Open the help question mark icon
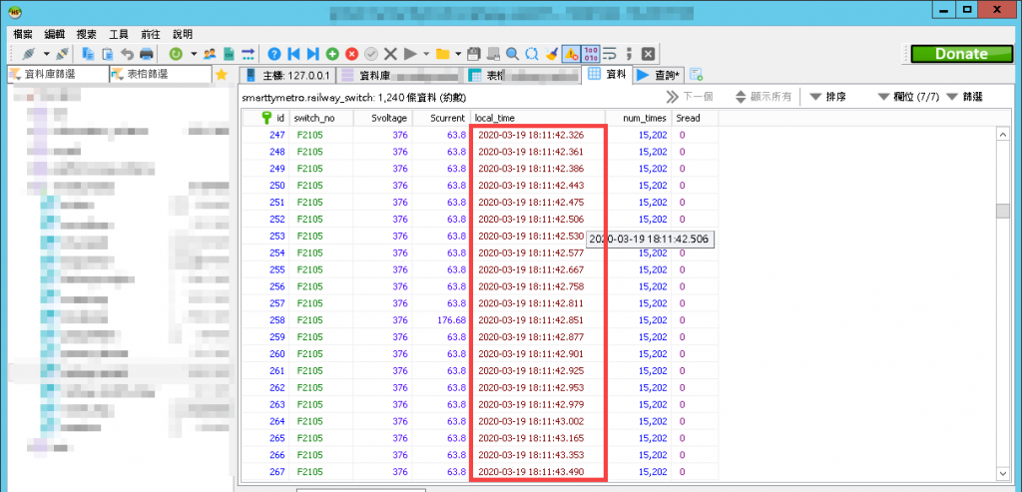1022x492 pixels. tap(274, 54)
